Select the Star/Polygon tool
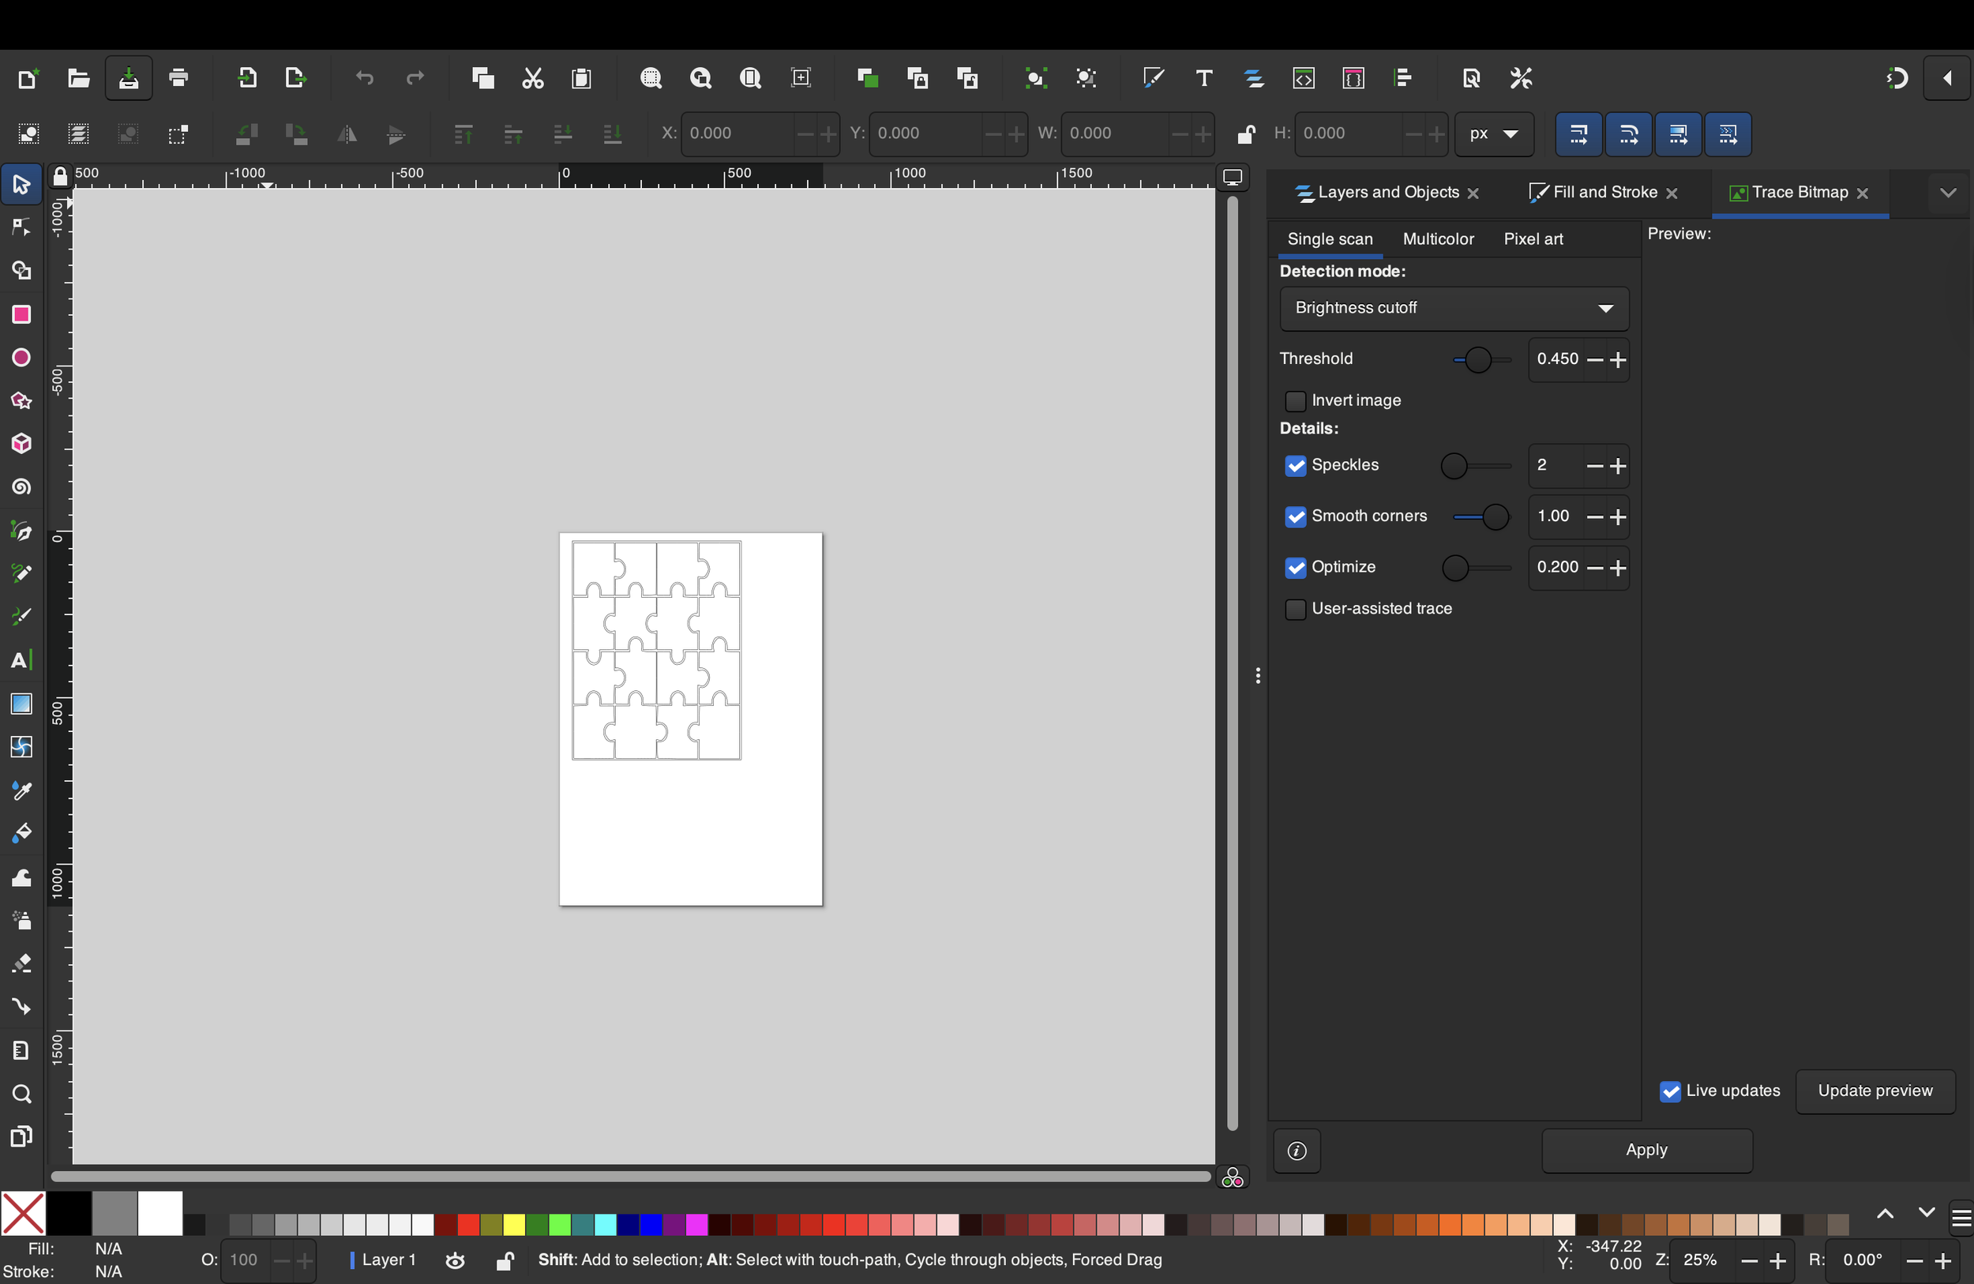 [21, 400]
